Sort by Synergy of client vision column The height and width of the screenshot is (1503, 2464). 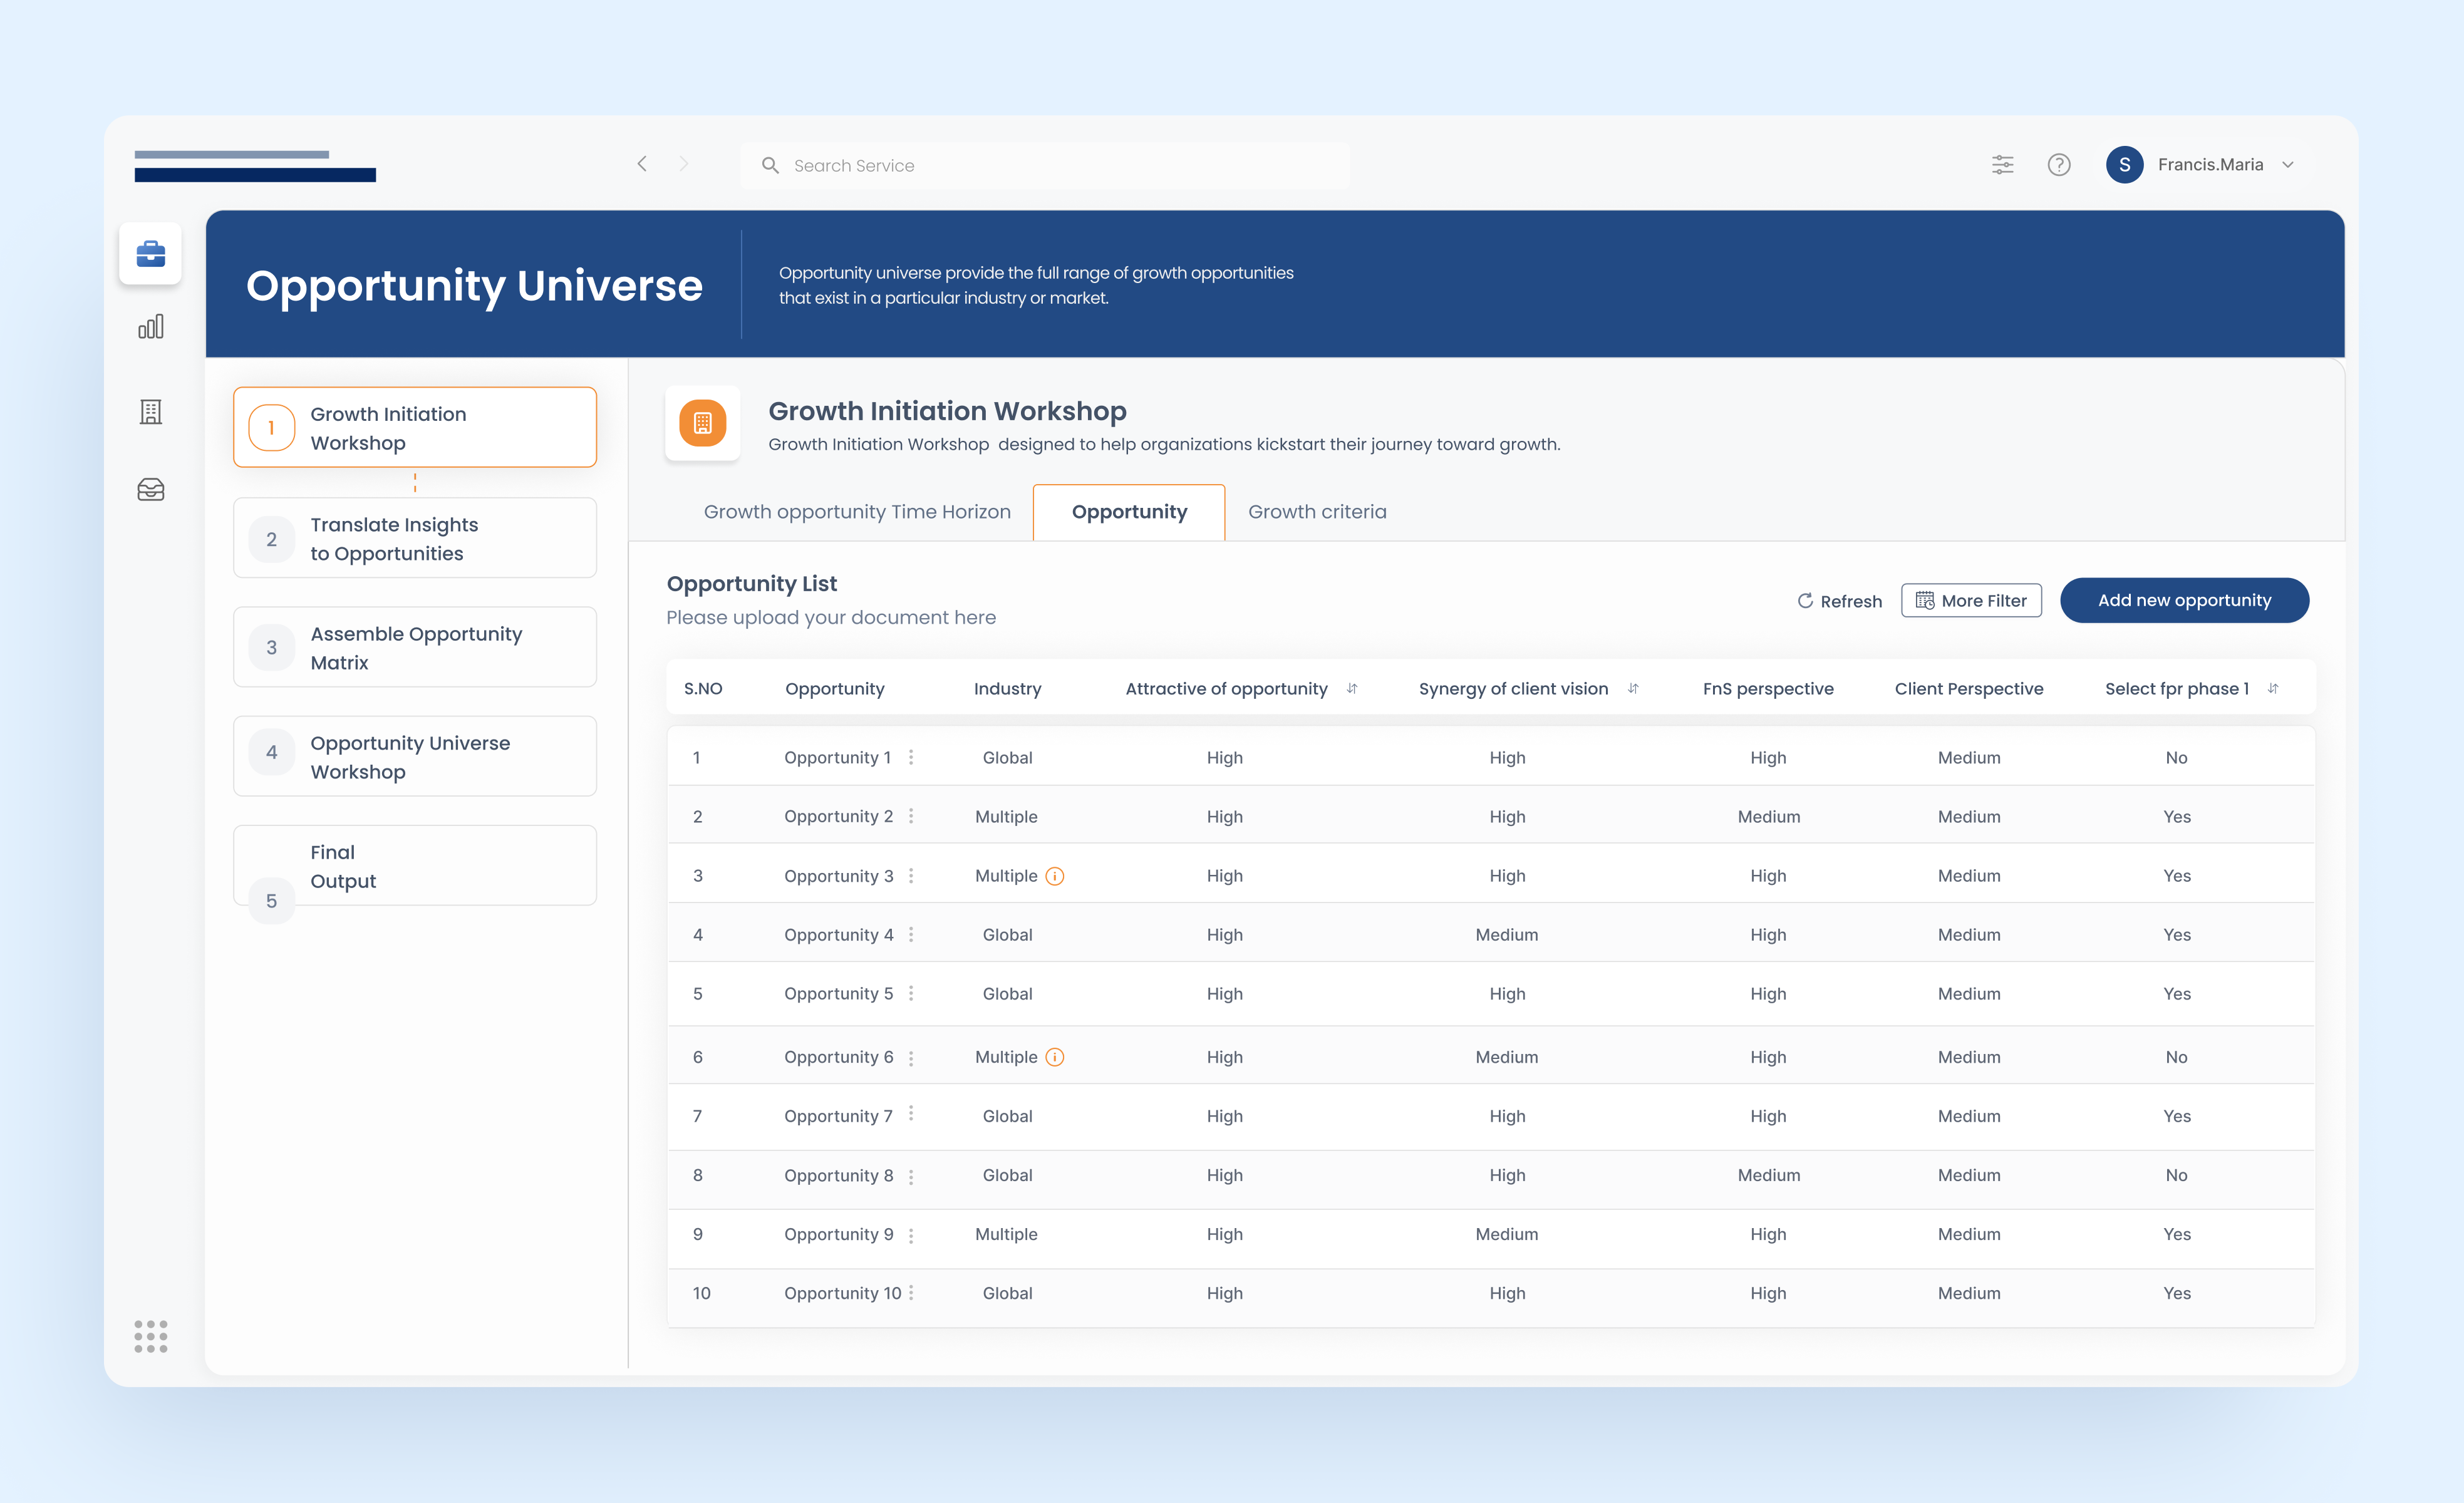coord(1633,688)
